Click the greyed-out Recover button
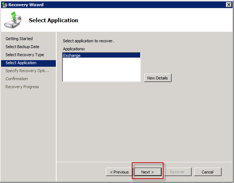 (x=178, y=172)
